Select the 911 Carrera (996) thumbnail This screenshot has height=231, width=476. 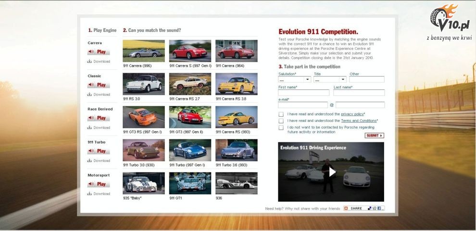[x=144, y=51]
